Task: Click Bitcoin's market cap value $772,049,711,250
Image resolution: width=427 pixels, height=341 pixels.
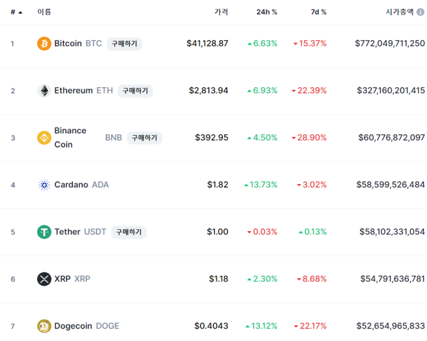Action: 389,43
